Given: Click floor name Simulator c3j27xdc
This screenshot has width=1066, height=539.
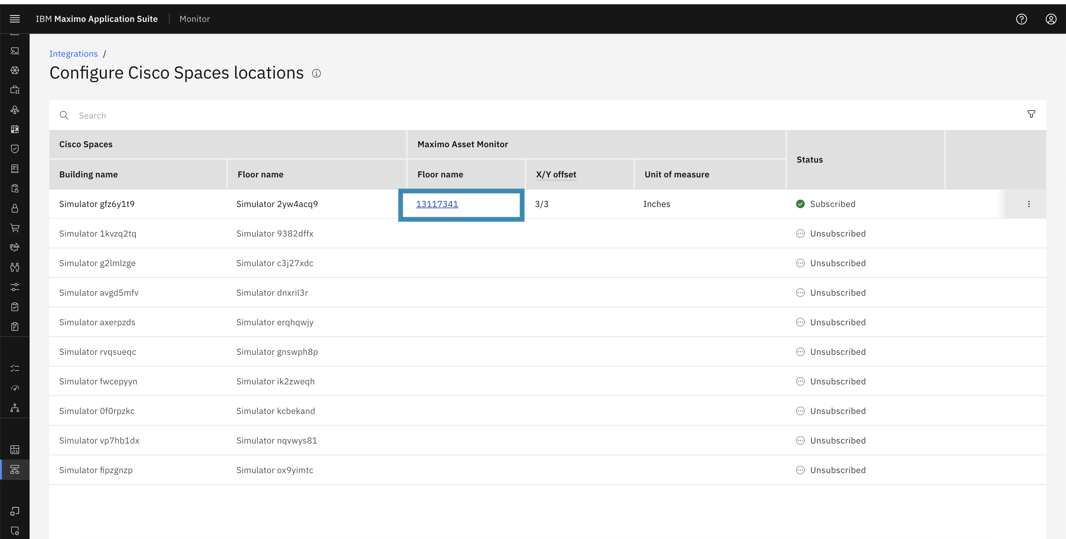Looking at the screenshot, I should coord(275,263).
